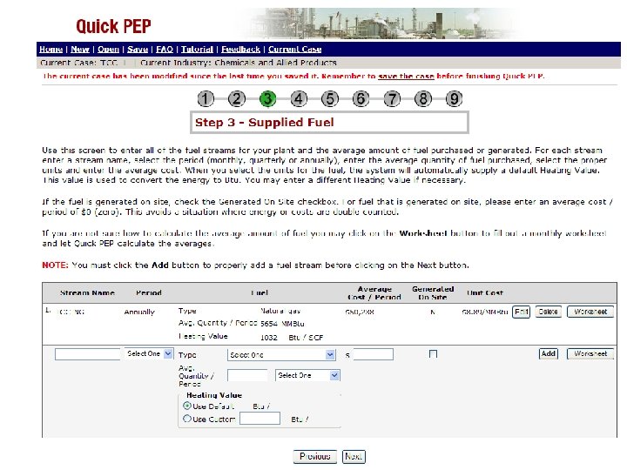Go to step 2 circle
Screen dimensions: 627x470
click(237, 98)
